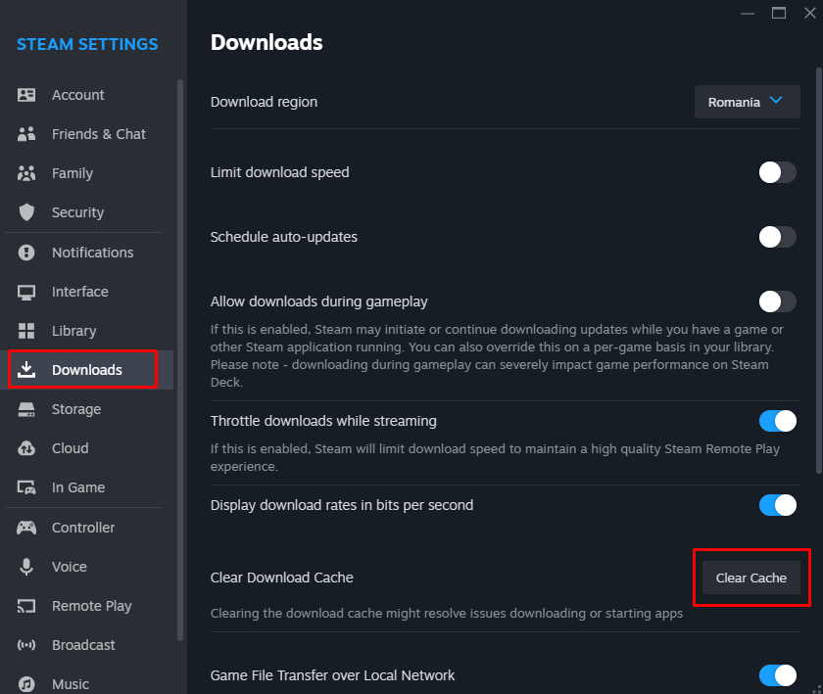Maximize the Steam Settings window
823x694 pixels.
[779, 13]
